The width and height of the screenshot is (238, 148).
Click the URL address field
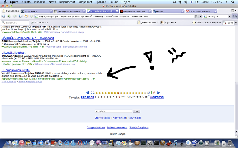(114, 16)
